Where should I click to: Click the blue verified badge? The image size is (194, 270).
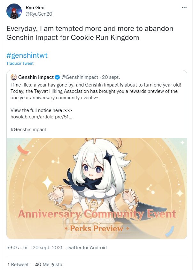coord(57,77)
